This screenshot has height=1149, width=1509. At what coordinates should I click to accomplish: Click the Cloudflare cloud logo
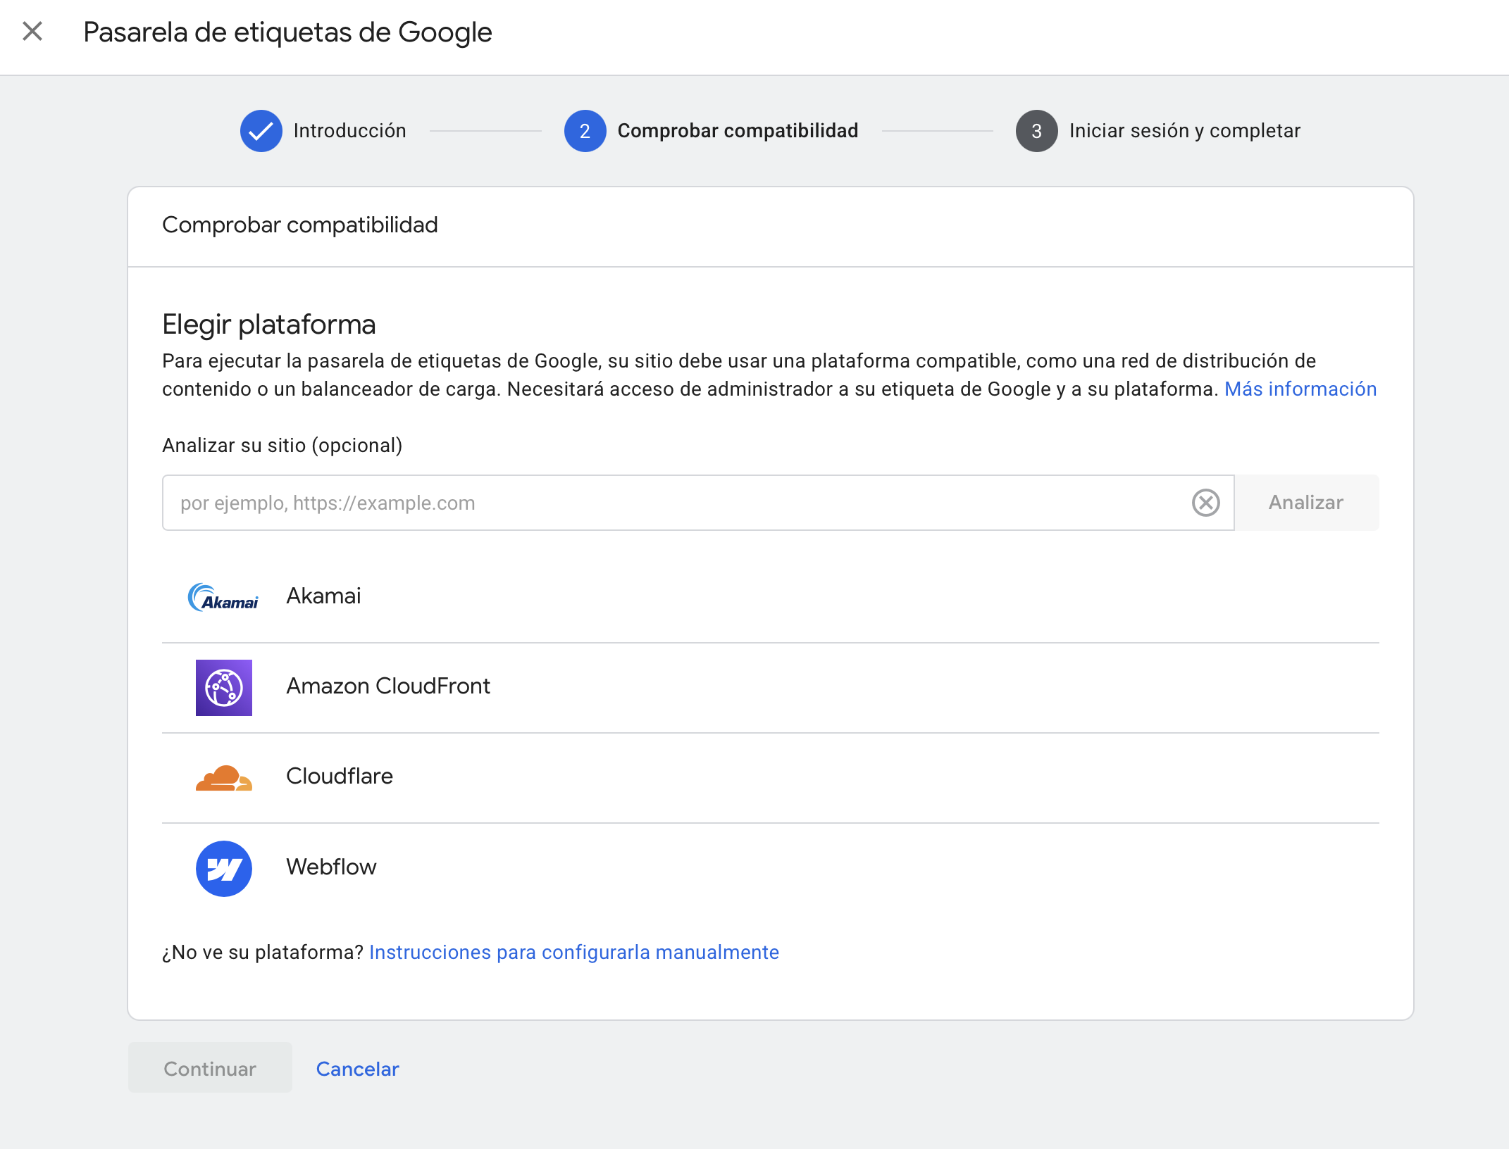[224, 778]
